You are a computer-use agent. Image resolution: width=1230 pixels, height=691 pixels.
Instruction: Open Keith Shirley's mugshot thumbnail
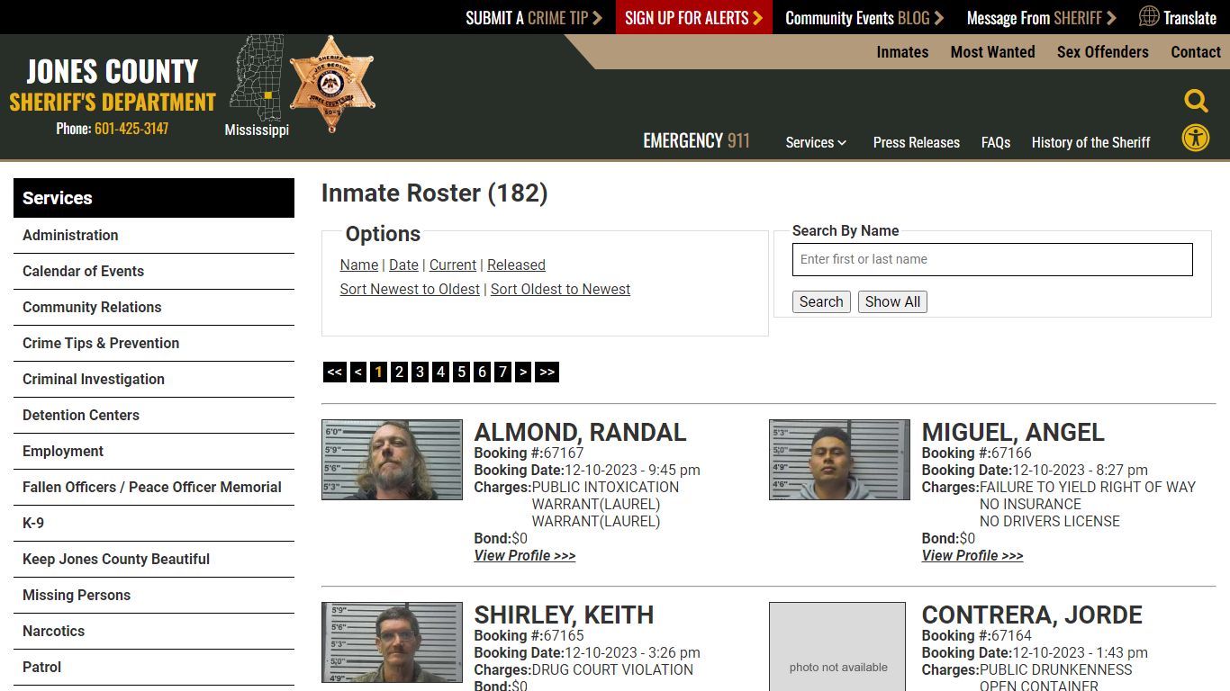(392, 642)
